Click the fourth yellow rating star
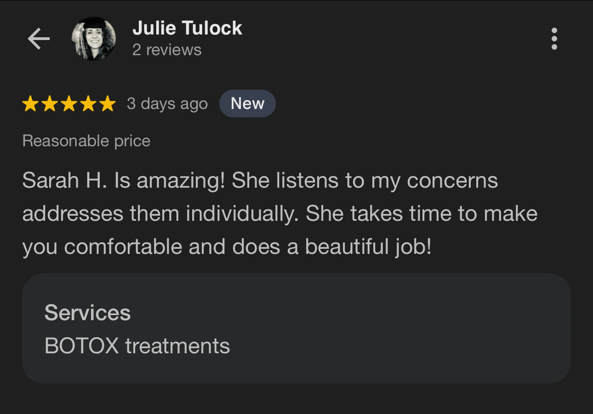 [88, 104]
